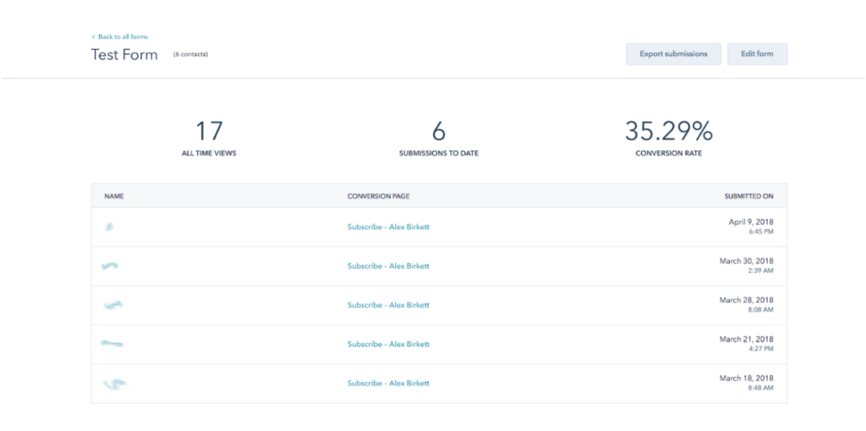Select blurred contact name in March 28 row

pos(112,305)
